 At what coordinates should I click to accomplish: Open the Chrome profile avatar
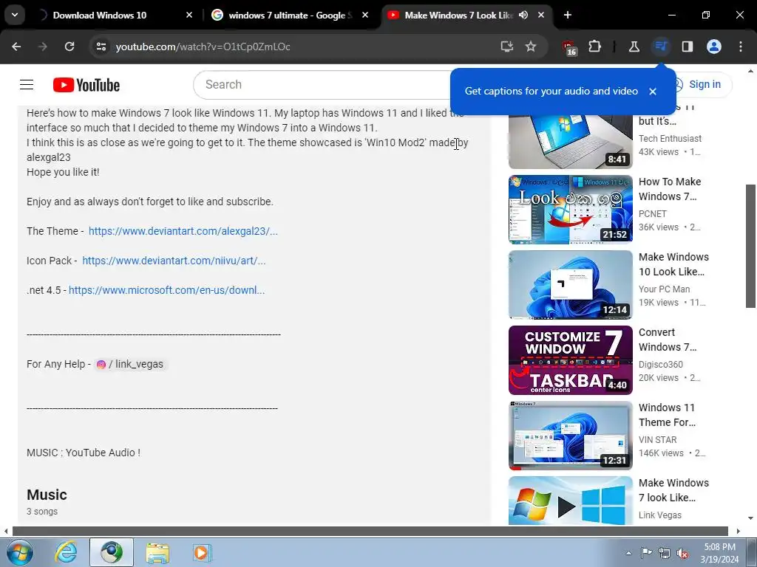(714, 47)
